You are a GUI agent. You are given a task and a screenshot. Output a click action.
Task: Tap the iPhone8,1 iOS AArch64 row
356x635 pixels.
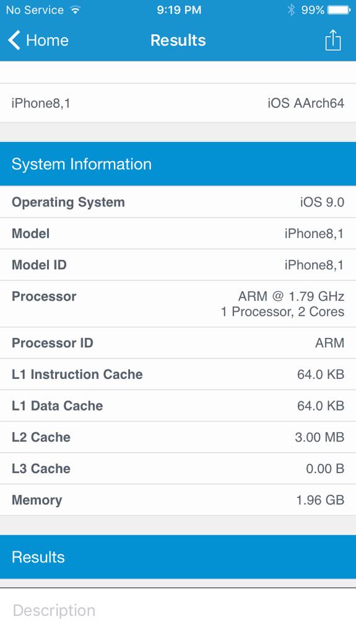[178, 103]
